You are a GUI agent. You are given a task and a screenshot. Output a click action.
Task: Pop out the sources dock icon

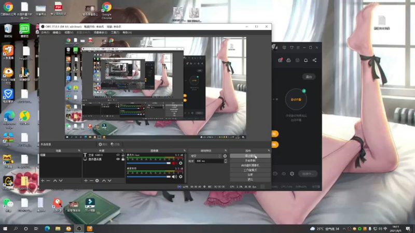(122, 151)
